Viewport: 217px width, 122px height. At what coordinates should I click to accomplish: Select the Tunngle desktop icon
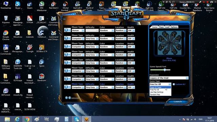(x=30, y=48)
